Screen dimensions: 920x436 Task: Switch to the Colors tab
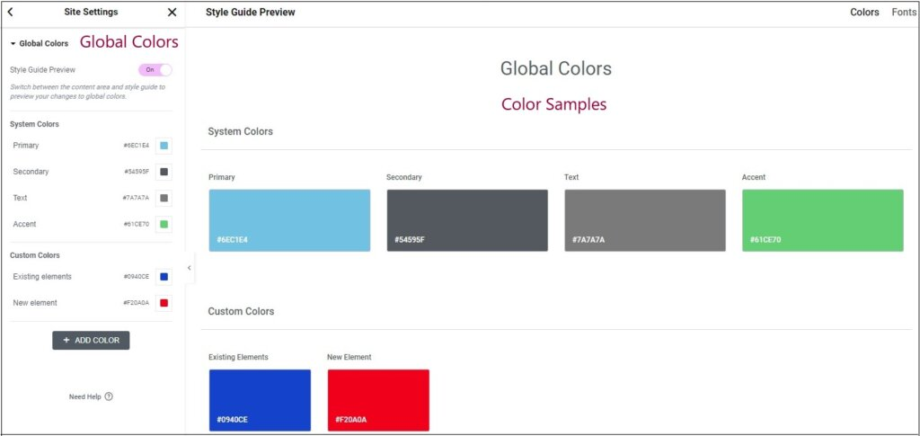pos(864,13)
